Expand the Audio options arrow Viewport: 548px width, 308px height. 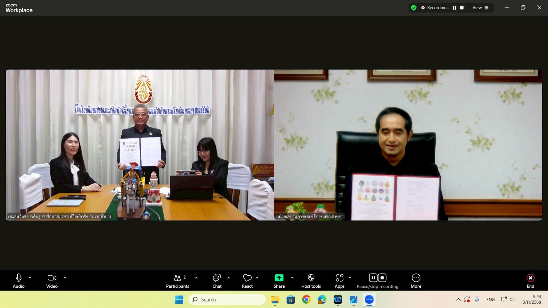(30, 278)
